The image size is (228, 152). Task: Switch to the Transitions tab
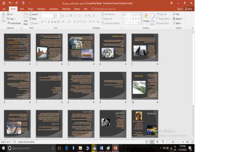(41, 8)
